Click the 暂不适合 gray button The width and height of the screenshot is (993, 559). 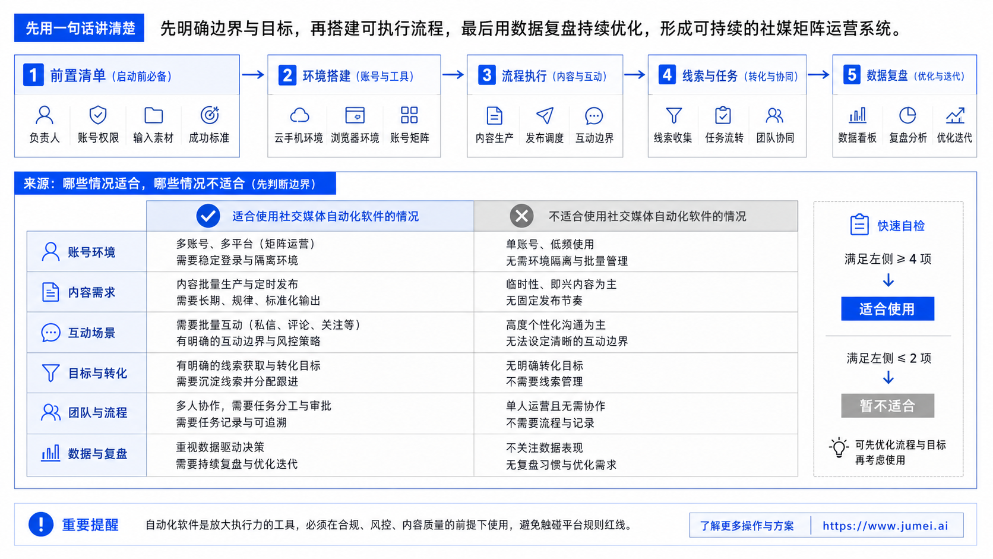click(887, 406)
